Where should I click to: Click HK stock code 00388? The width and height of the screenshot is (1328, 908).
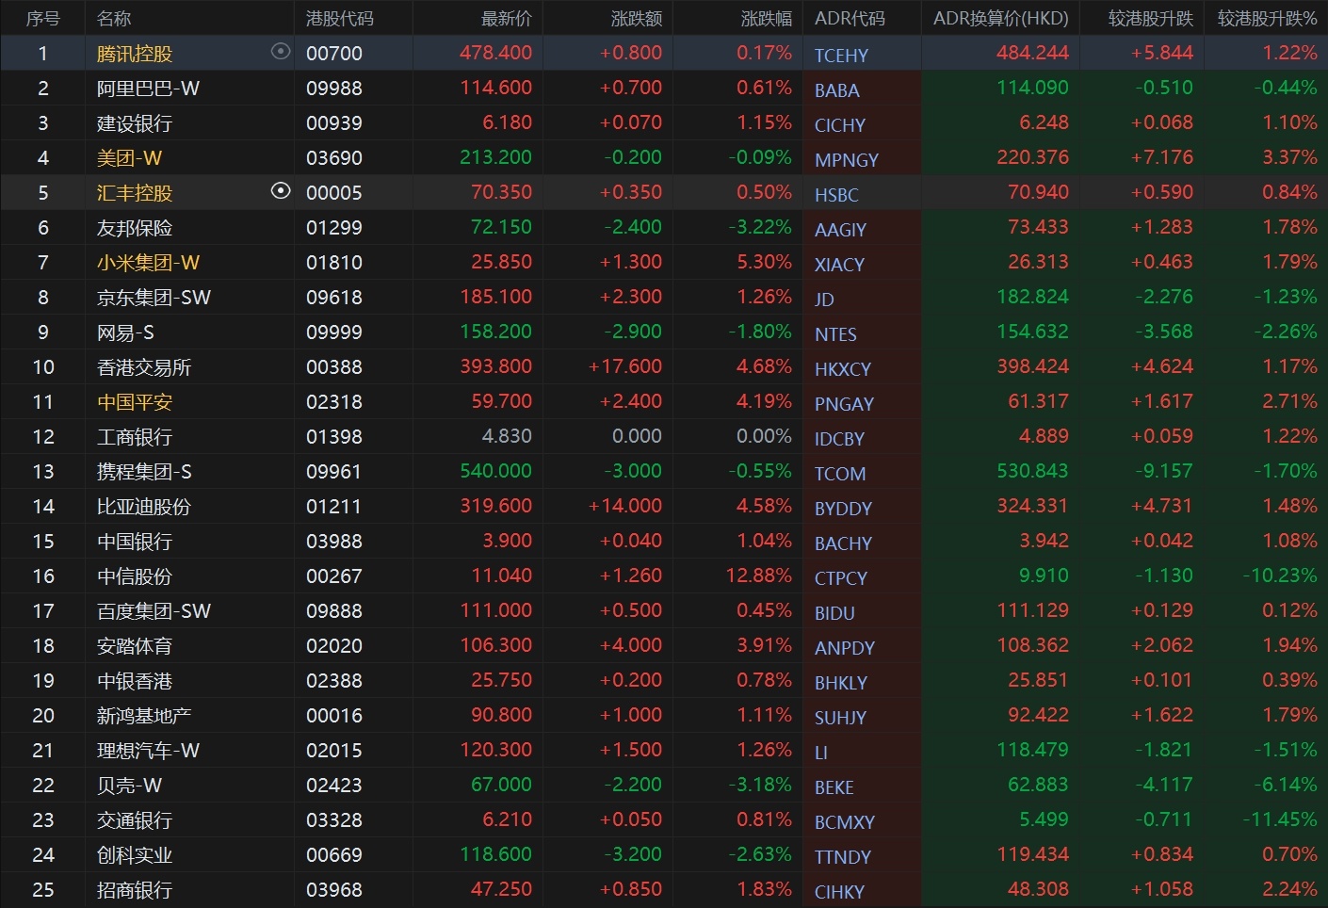click(333, 367)
